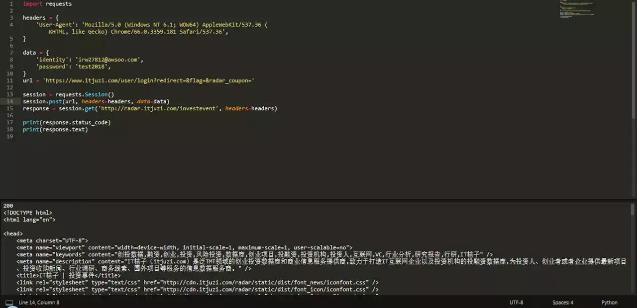
Task: Select line number 14 in the gutter
Action: pos(11,101)
